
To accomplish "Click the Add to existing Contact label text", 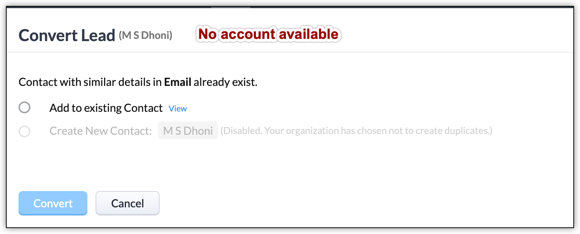I will (106, 108).
